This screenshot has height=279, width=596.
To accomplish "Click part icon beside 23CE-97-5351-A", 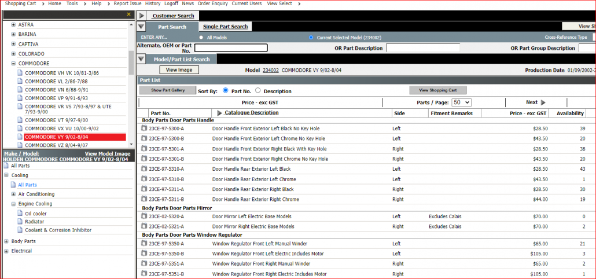I will click(x=144, y=263).
